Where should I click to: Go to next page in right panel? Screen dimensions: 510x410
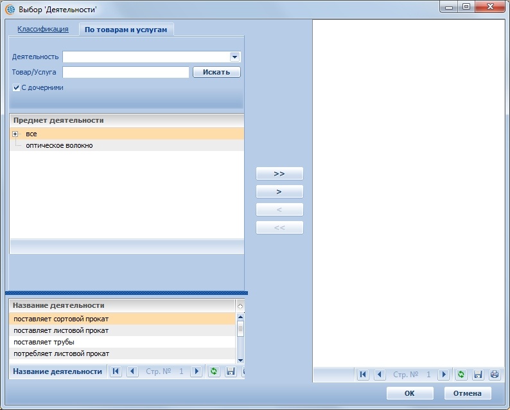444,375
